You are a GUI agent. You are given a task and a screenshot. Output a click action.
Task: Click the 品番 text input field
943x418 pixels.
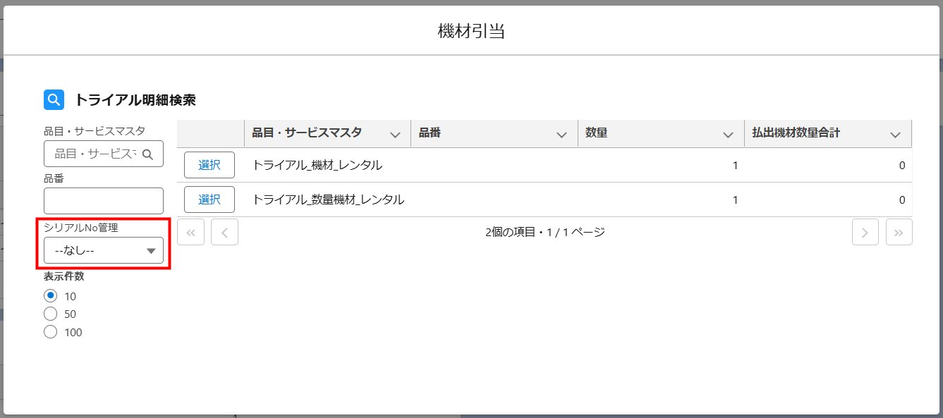coord(104,201)
